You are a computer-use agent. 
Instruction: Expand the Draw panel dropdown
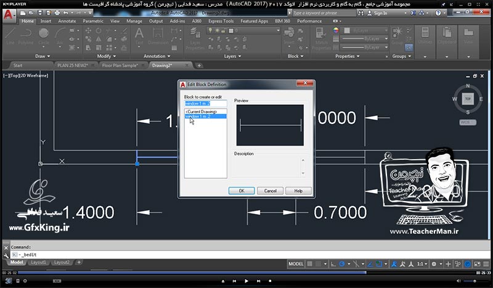(x=43, y=56)
